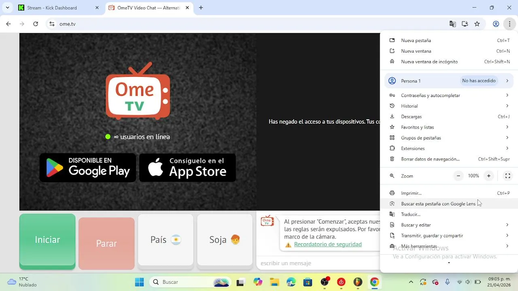Go back with the browser back arrow
This screenshot has width=518, height=291.
[x=8, y=24]
